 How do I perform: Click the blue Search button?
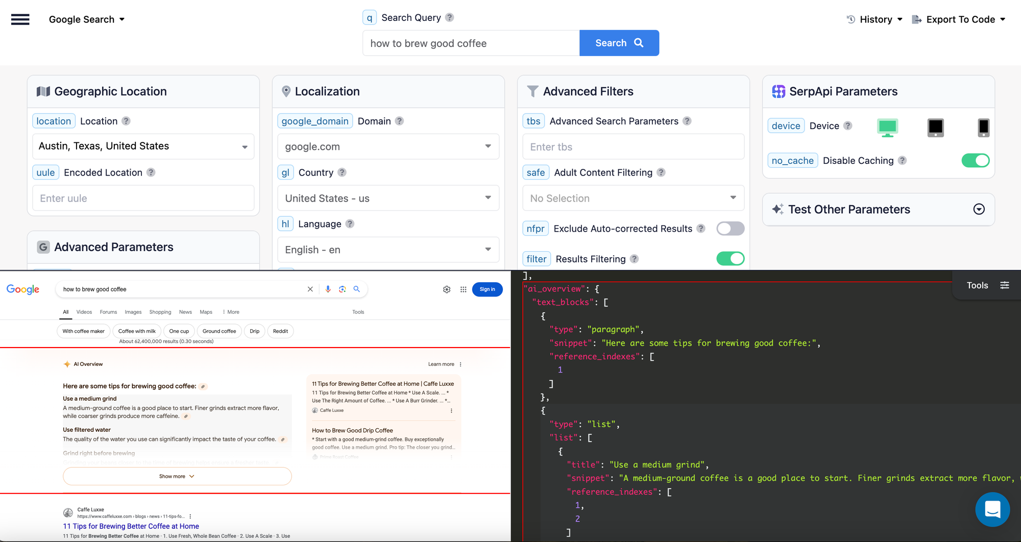pos(619,43)
